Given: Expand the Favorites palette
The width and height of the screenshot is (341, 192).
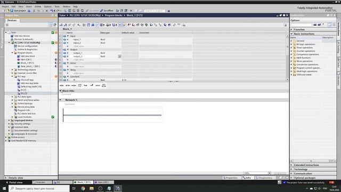Looking at the screenshot, I should (x=291, y=29).
